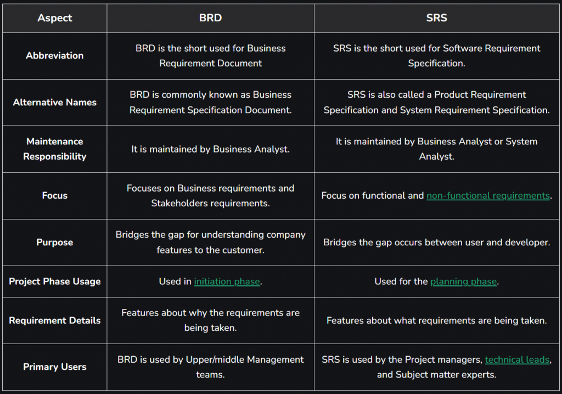Screen dimensions: 562x394
Task: Open the initiation phase link
Action: pyautogui.click(x=227, y=282)
